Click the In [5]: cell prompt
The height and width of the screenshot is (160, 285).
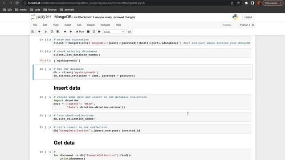45,40
